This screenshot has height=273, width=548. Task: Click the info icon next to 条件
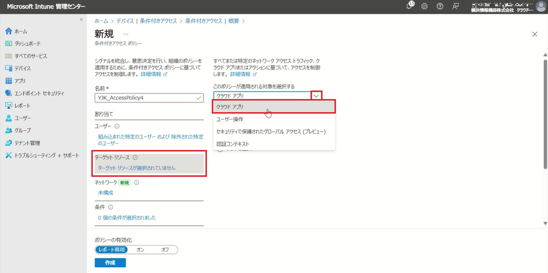click(110, 207)
